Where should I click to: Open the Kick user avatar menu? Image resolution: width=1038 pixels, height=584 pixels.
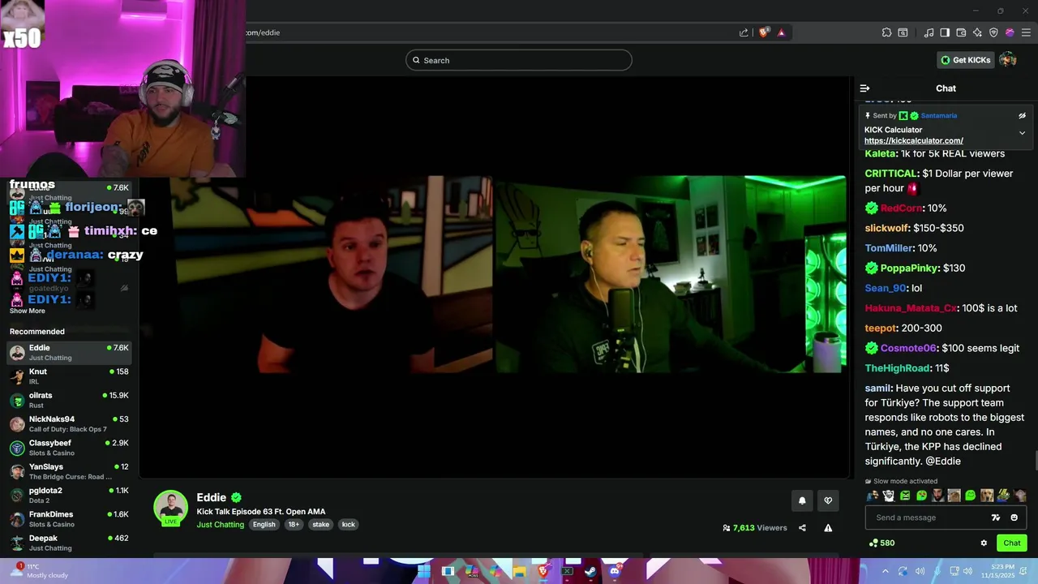coord(1008,60)
